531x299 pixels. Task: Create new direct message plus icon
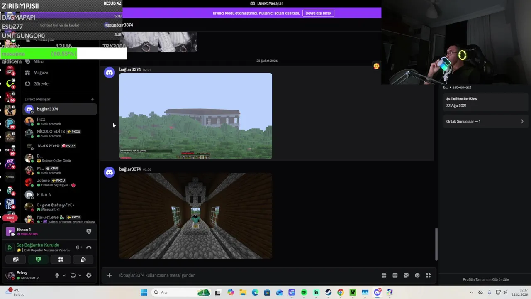pos(93,99)
